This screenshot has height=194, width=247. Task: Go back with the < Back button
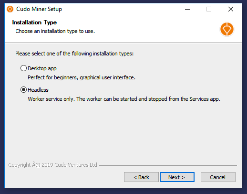[x=141, y=177]
